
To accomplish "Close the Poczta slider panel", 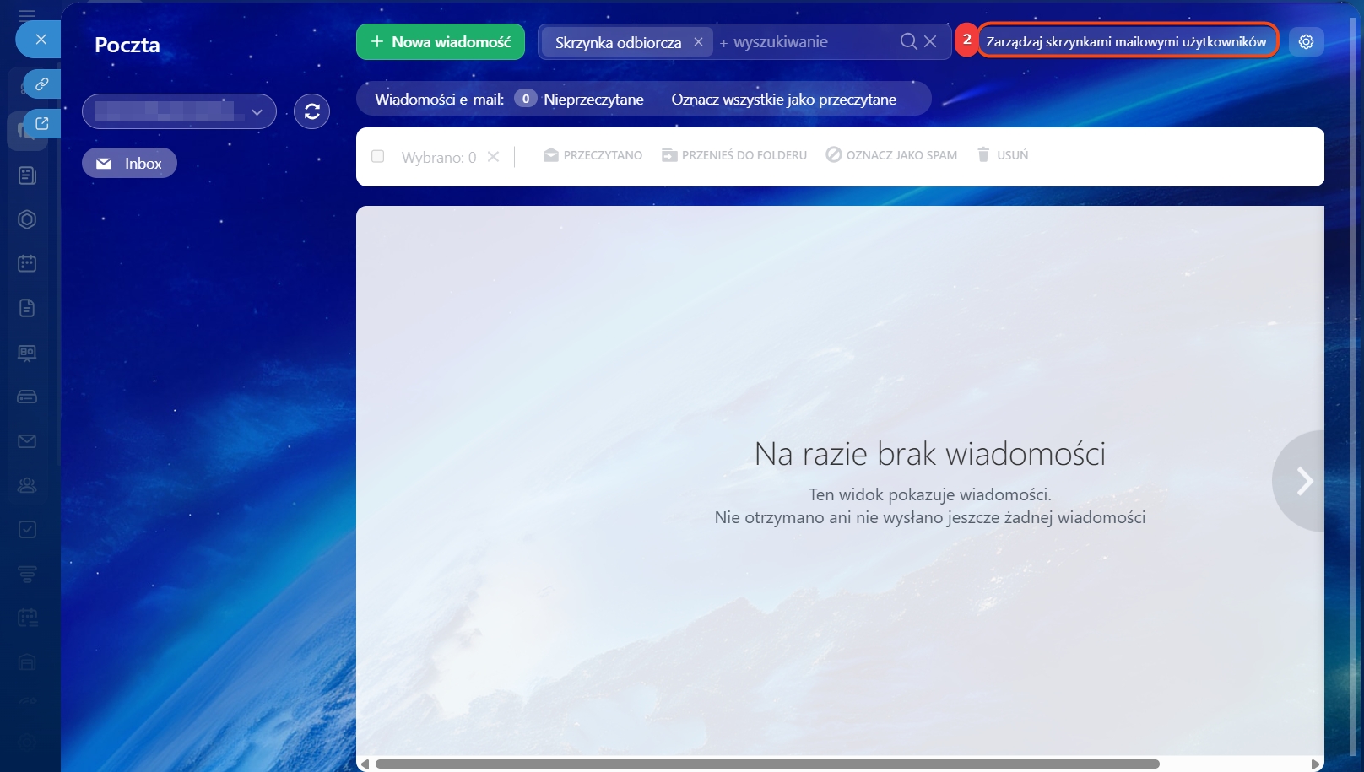I will [41, 40].
